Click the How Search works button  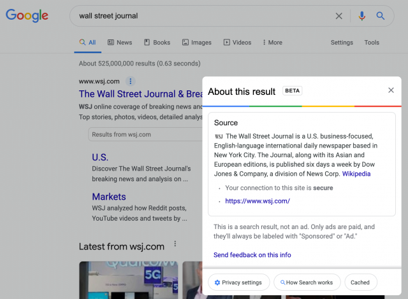pyautogui.click(x=307, y=282)
